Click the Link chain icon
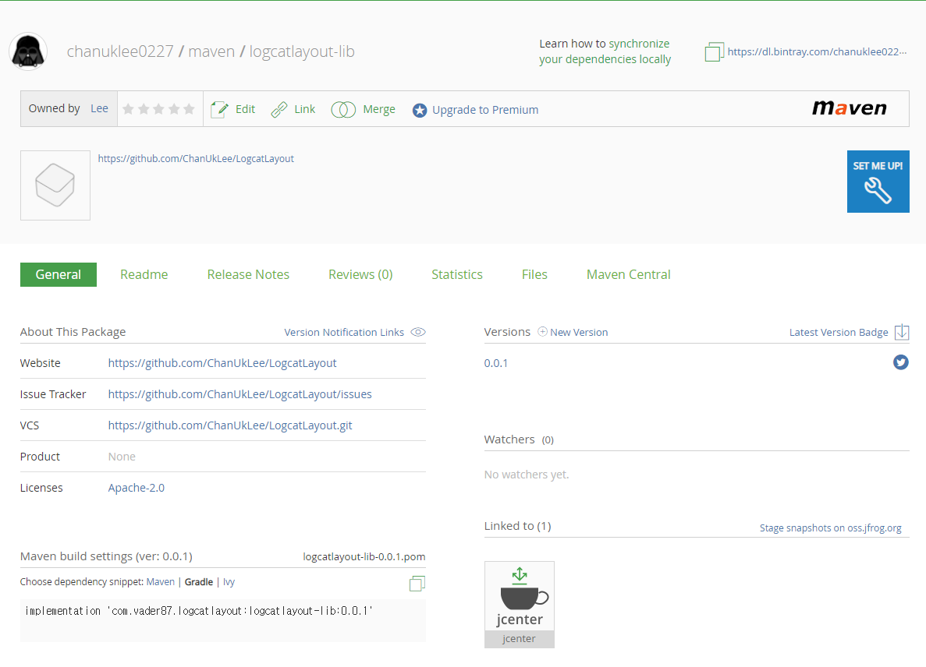Screen dimensions: 926x667 279,109
